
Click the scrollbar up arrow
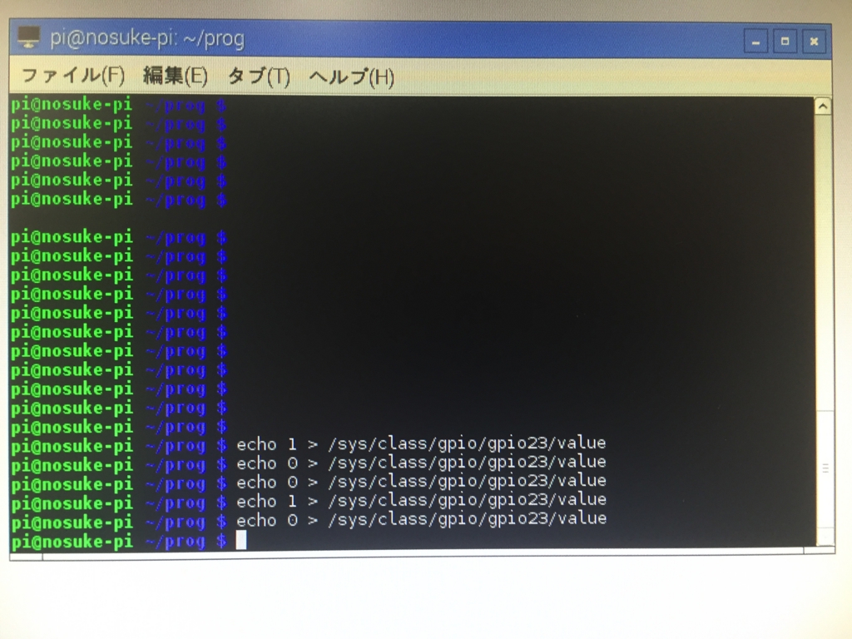(823, 106)
